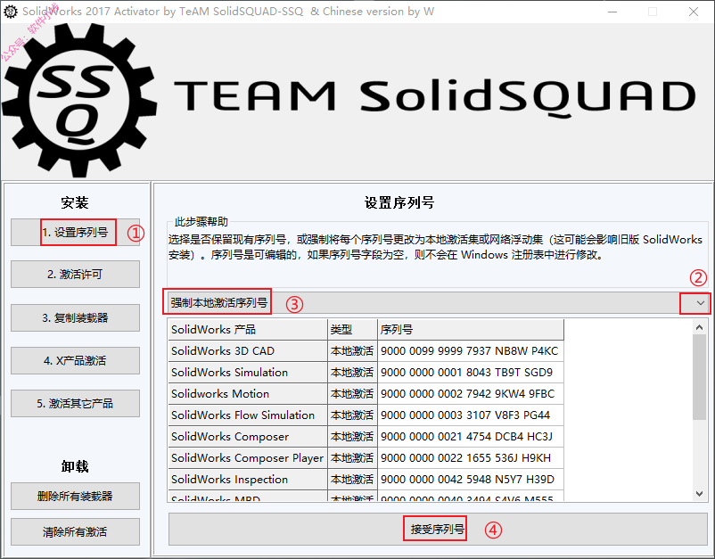The width and height of the screenshot is (715, 559).
Task: Click the '1. 设置序列号' button
Action: click(x=75, y=233)
